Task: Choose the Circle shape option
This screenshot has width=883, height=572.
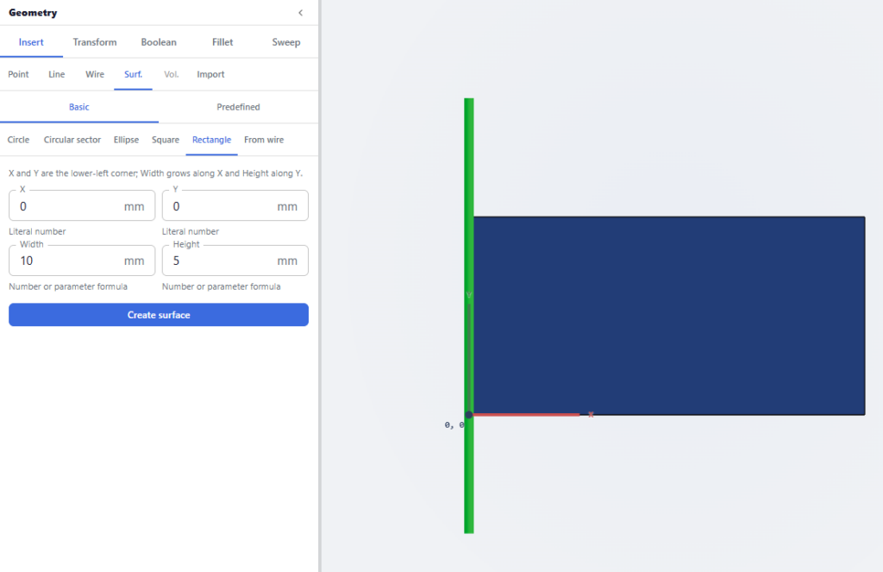Action: click(18, 140)
